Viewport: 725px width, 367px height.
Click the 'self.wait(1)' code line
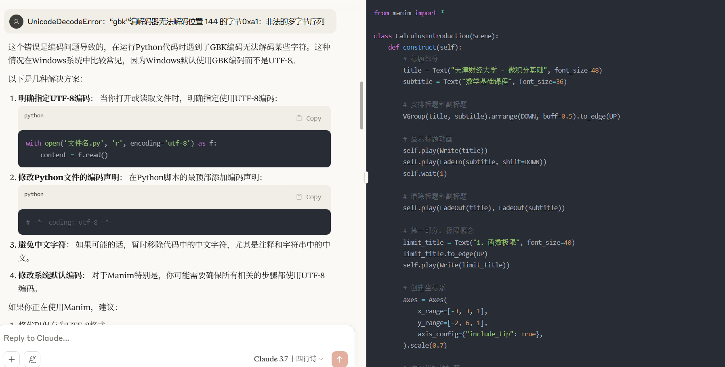coord(425,173)
